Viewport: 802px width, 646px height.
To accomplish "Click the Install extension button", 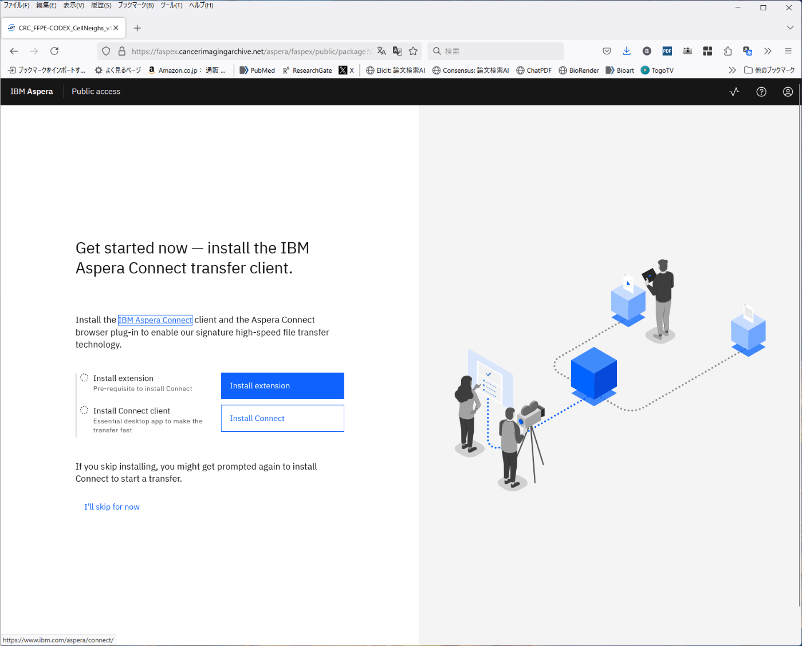I will pyautogui.click(x=282, y=386).
